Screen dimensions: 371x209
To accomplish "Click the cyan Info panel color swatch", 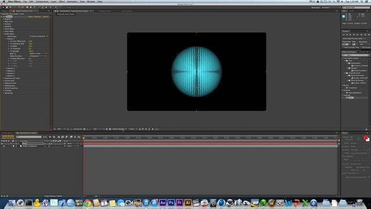I will (x=344, y=16).
